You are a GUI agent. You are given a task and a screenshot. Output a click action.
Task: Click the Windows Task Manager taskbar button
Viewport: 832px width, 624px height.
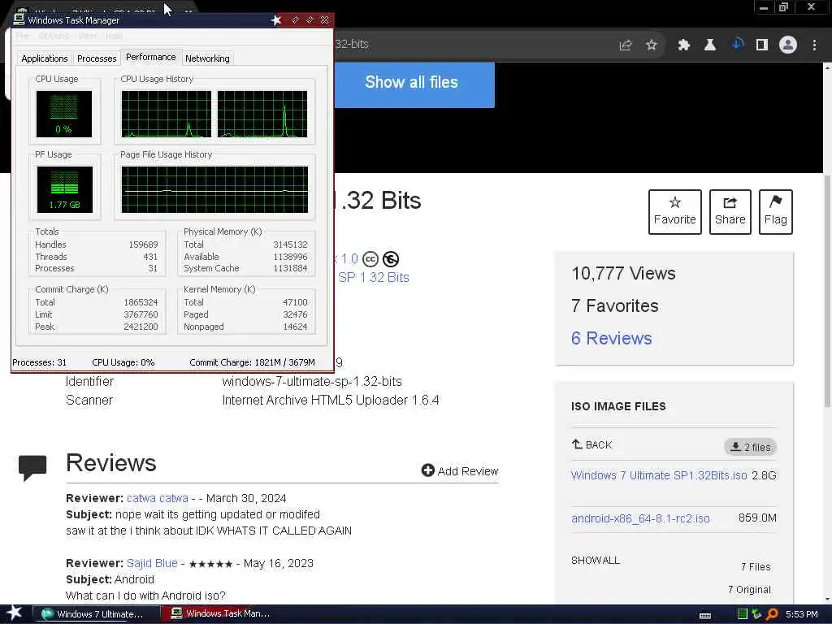220,613
